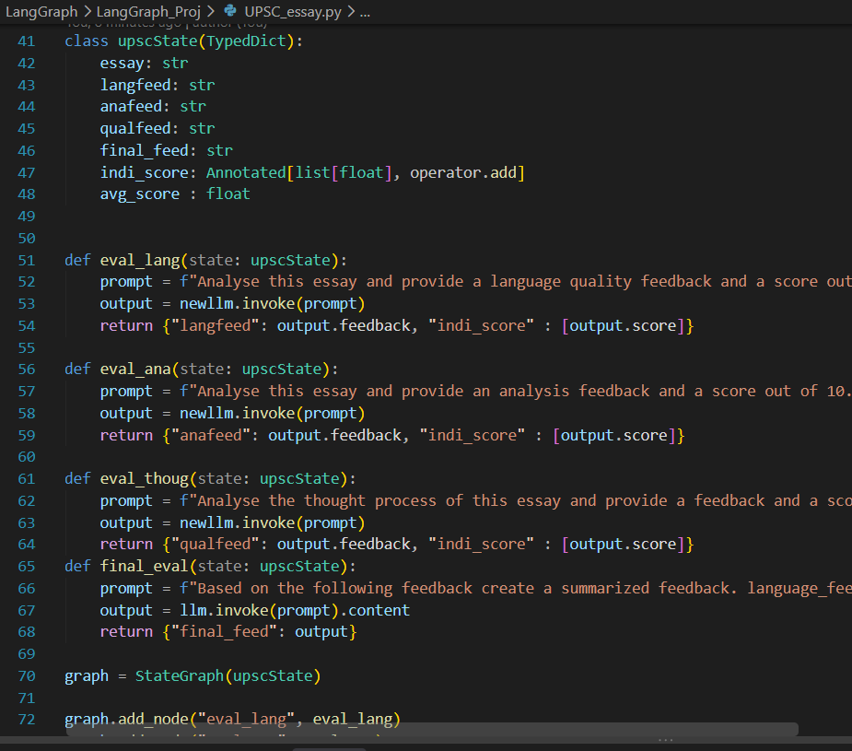Click the anafeed field on line 44

[131, 107]
